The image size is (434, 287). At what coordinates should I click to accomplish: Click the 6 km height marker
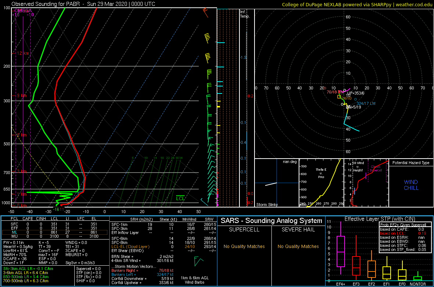tap(22, 135)
